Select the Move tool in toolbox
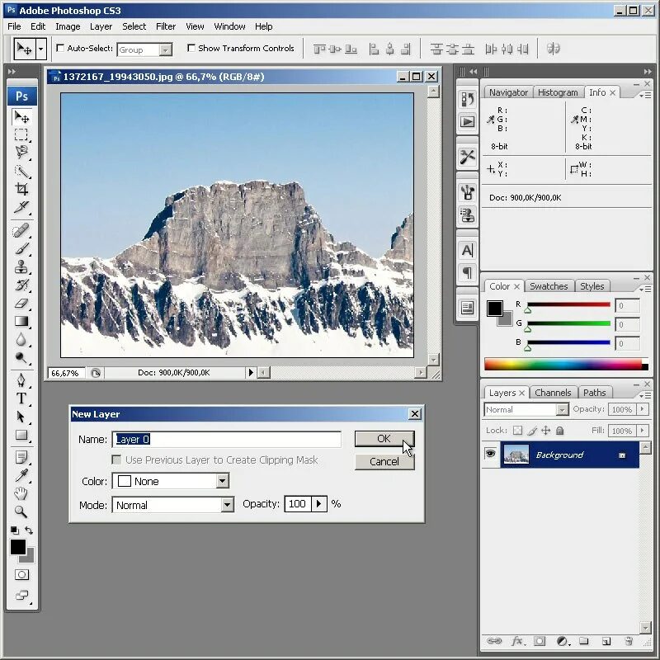 tap(21, 117)
